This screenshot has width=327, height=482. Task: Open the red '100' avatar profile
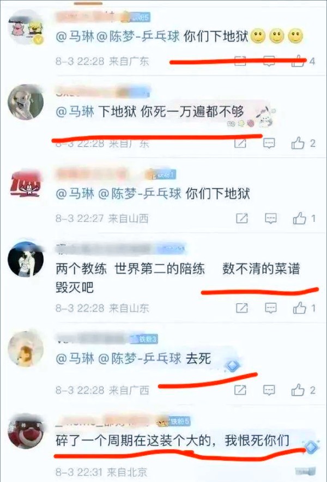coord(26,183)
